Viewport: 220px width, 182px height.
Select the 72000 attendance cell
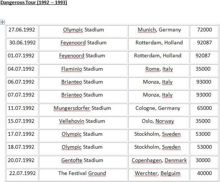[204, 31]
